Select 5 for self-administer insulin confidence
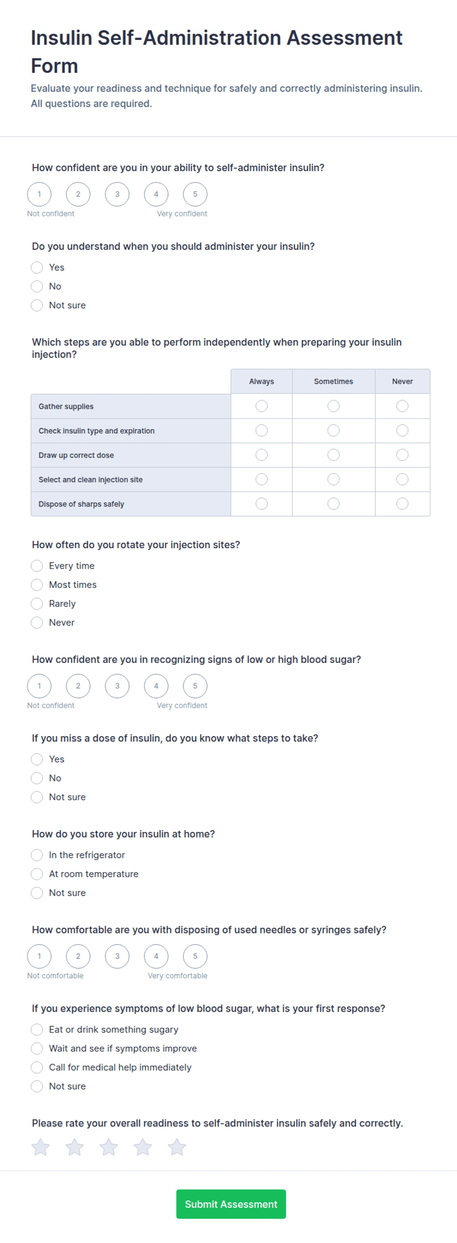The image size is (457, 1243). pos(195,194)
